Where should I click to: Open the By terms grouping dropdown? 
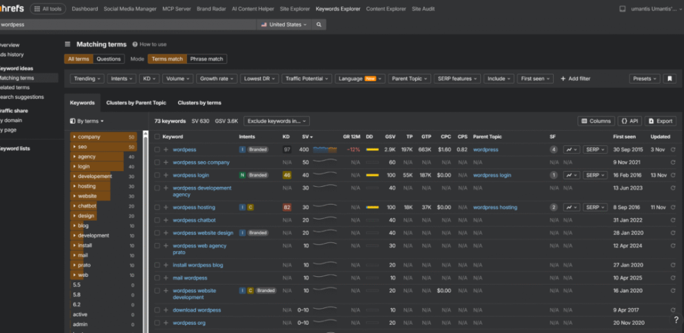pos(87,121)
